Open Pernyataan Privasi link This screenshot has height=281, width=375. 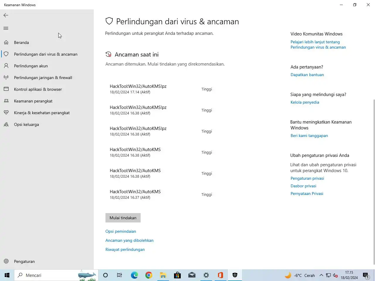click(307, 193)
